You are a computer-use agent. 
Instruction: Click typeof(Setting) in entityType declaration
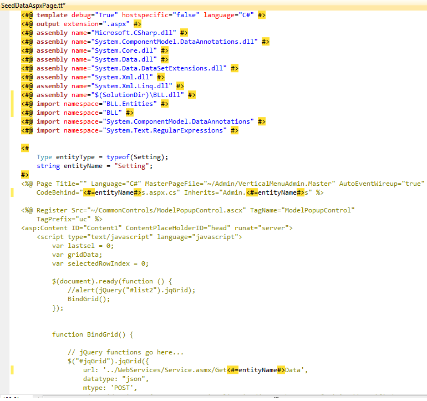click(136, 157)
